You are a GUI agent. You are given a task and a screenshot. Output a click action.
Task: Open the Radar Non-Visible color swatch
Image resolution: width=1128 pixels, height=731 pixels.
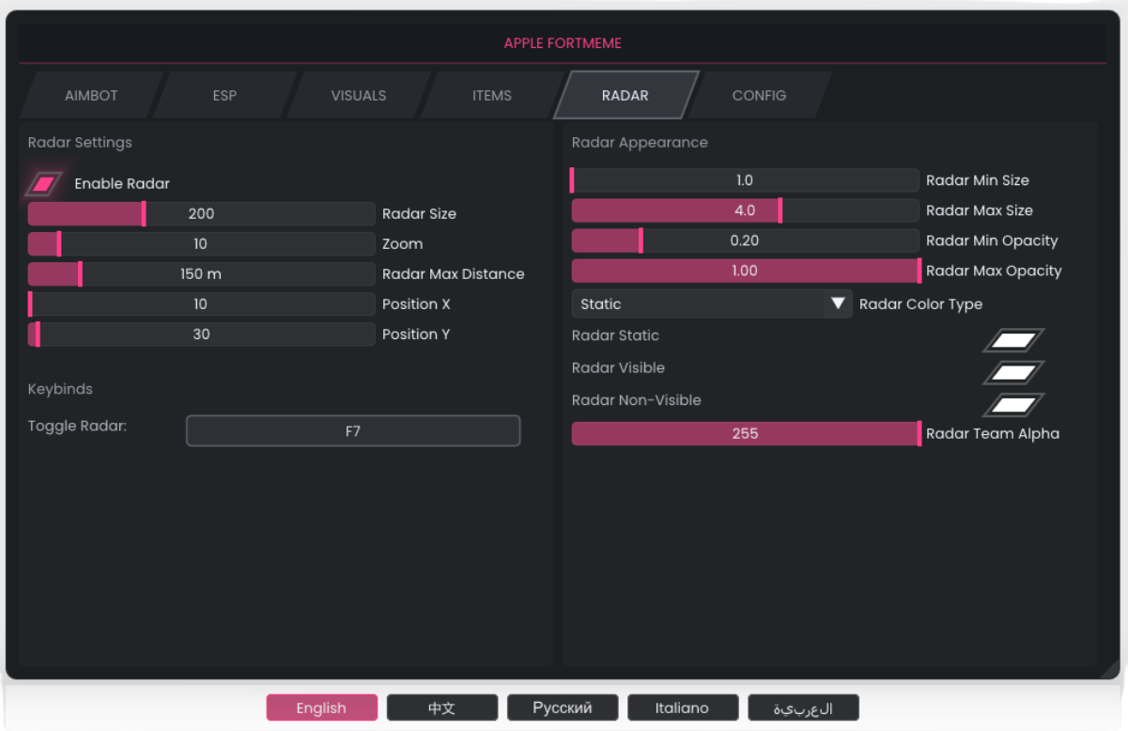[1013, 405]
